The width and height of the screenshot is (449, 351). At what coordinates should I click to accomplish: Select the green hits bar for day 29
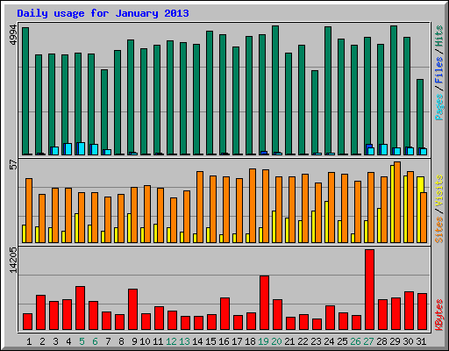tap(394, 90)
